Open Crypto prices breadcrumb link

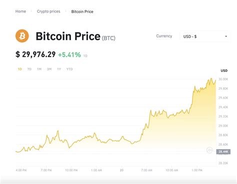tap(48, 11)
